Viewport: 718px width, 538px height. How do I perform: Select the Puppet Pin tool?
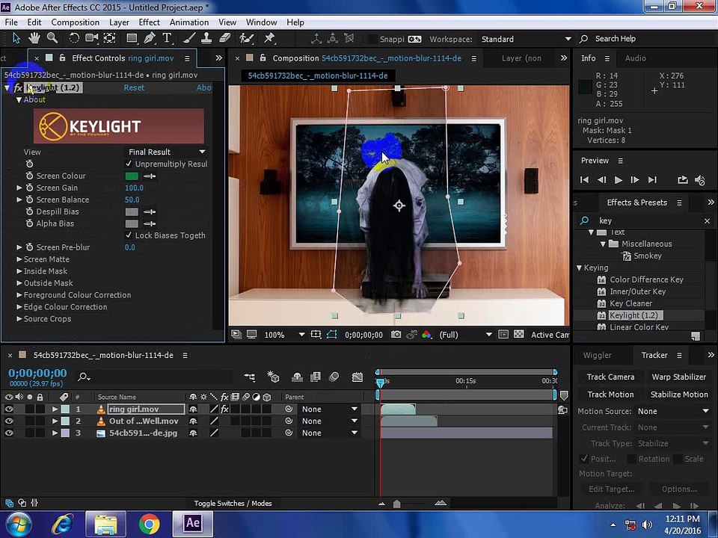pos(269,38)
